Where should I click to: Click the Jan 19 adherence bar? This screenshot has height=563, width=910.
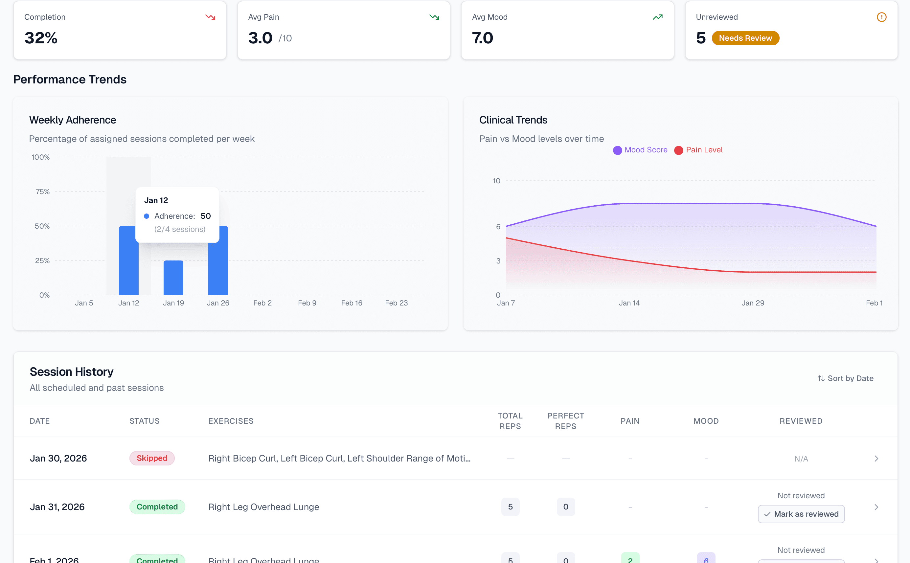coord(173,278)
